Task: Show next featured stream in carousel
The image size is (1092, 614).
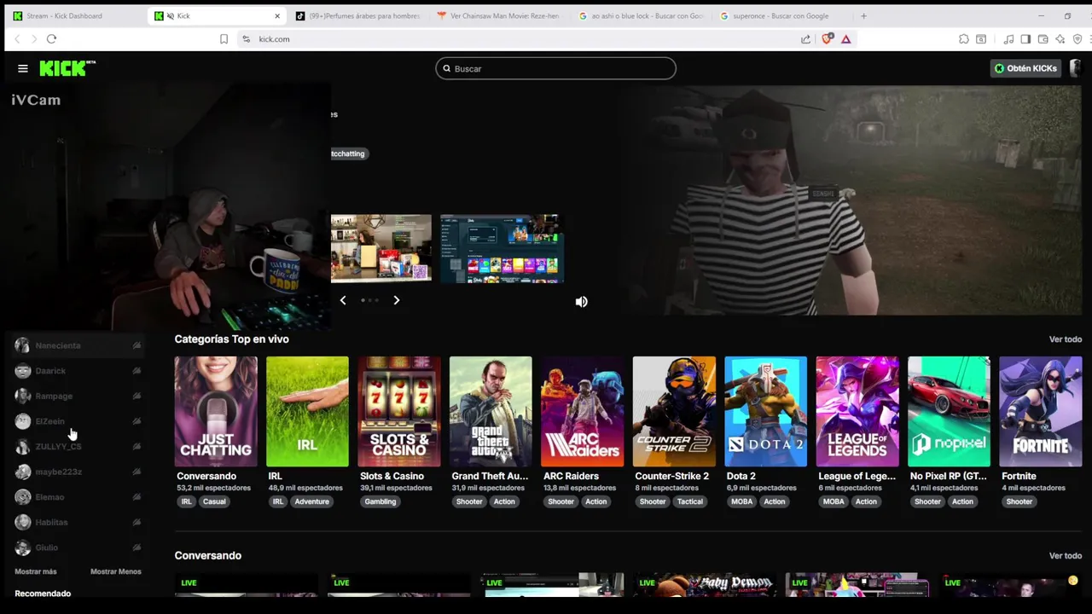Action: click(396, 300)
